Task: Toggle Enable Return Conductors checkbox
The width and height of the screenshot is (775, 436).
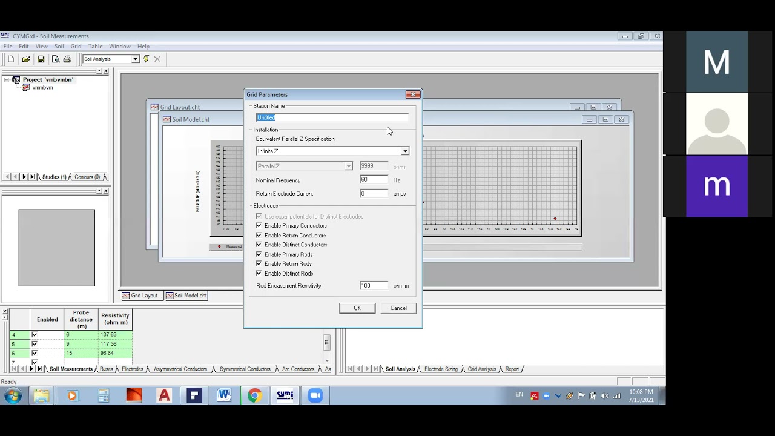Action: (x=259, y=236)
